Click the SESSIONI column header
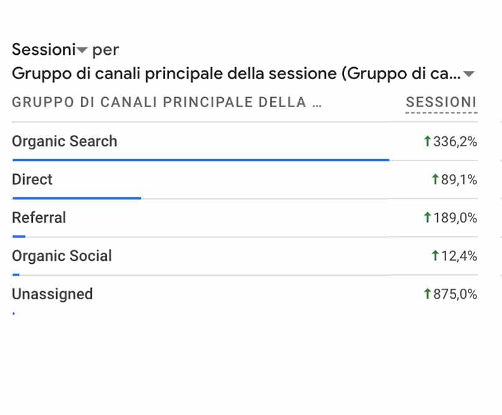 pos(441,103)
